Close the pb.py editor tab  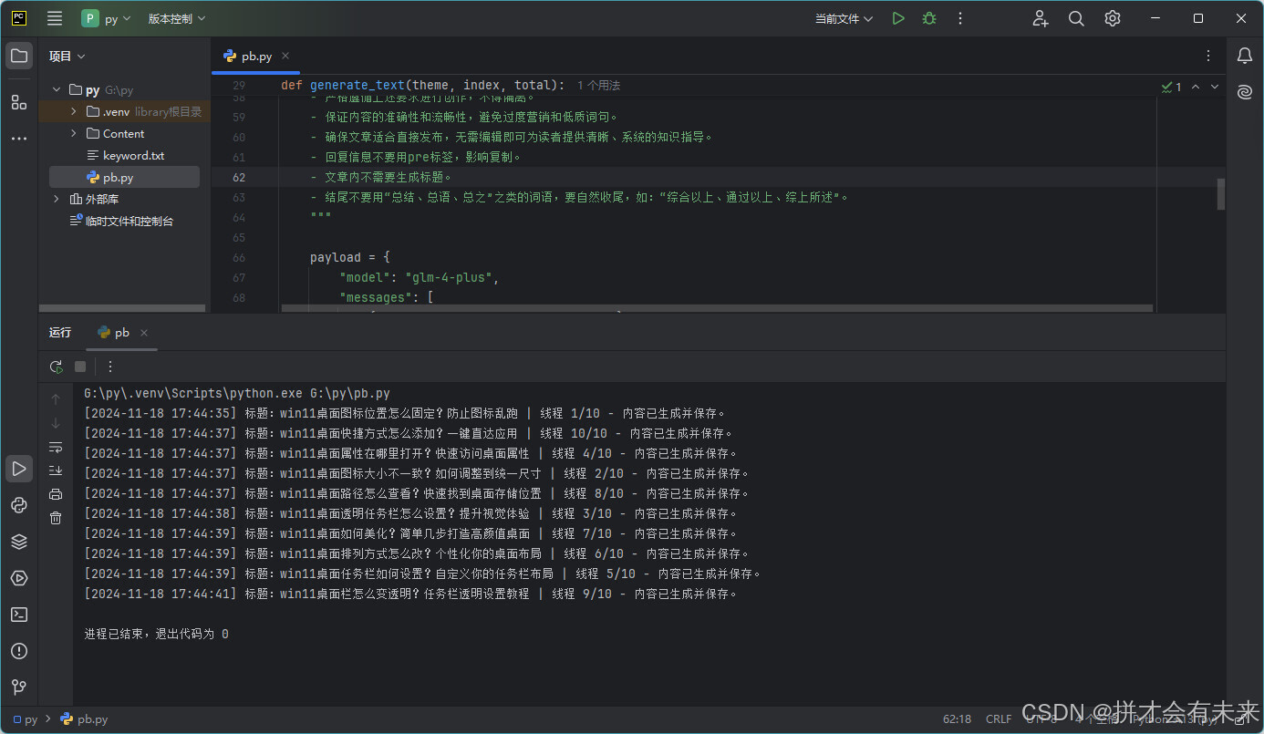pos(285,56)
